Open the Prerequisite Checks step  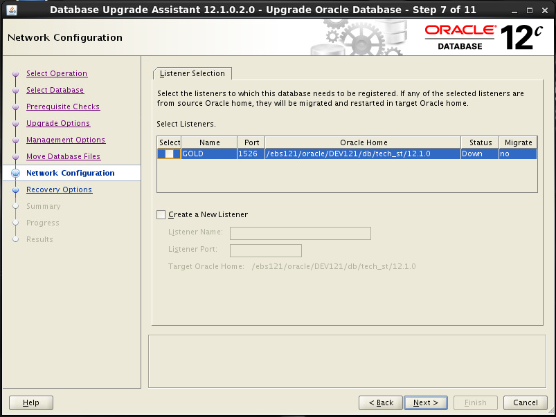click(x=63, y=106)
